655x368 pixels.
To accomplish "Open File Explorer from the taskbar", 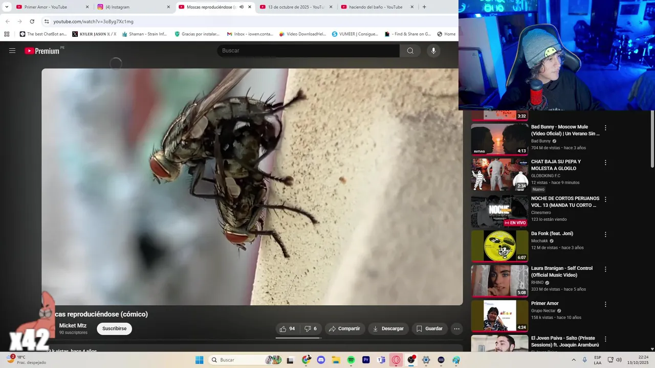I will point(336,360).
